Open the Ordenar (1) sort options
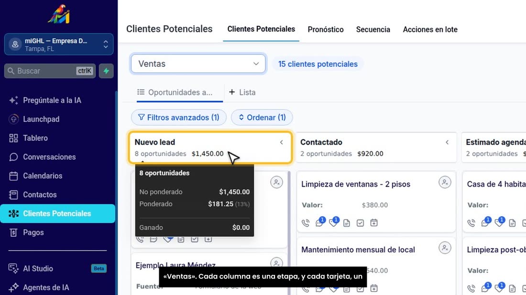This screenshot has height=295, width=526. (262, 117)
